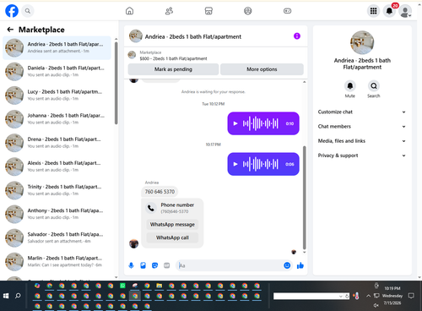The height and width of the screenshot is (311, 422).
Task: Expand Privacy & support section
Action: (x=362, y=155)
